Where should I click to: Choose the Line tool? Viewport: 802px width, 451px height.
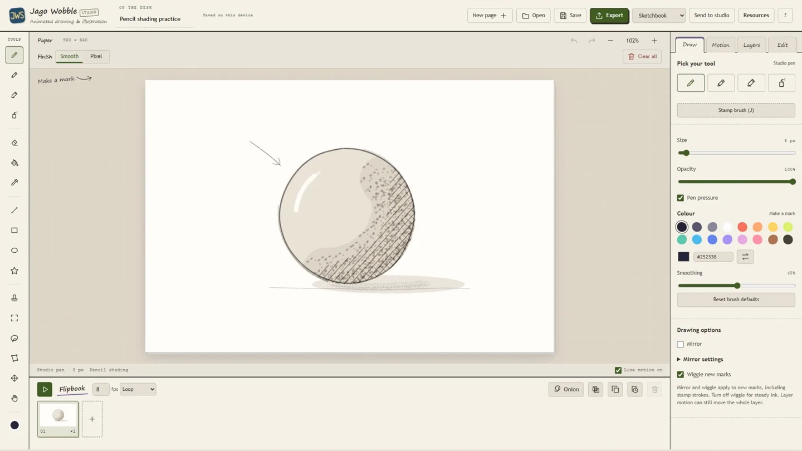[x=14, y=210]
